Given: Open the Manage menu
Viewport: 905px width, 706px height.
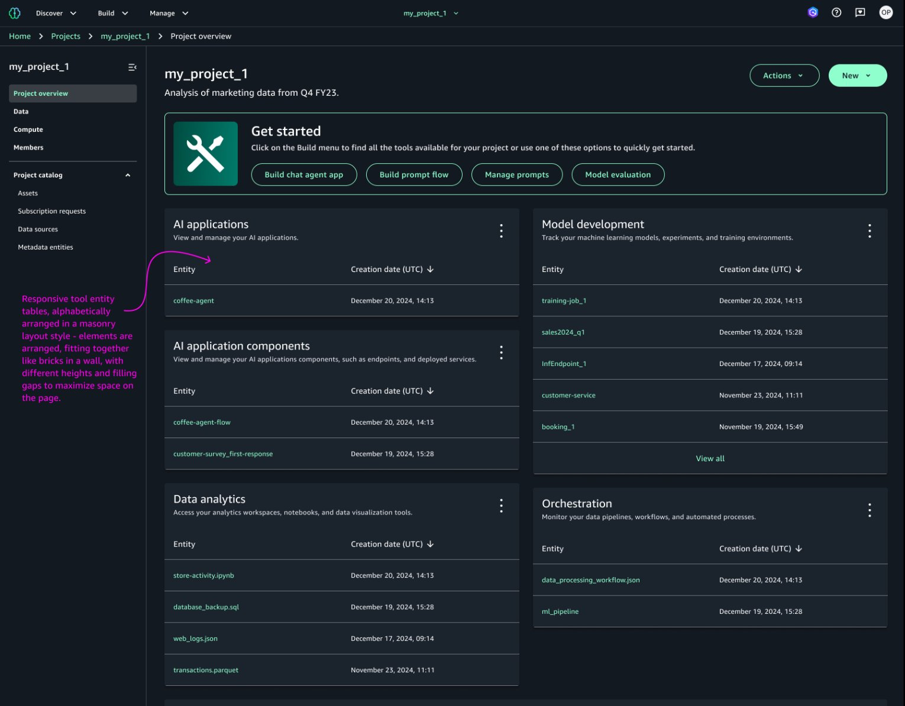Looking at the screenshot, I should (x=168, y=12).
